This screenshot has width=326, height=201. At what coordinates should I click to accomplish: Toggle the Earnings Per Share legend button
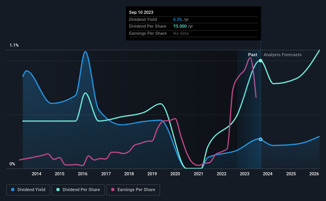[x=133, y=190]
